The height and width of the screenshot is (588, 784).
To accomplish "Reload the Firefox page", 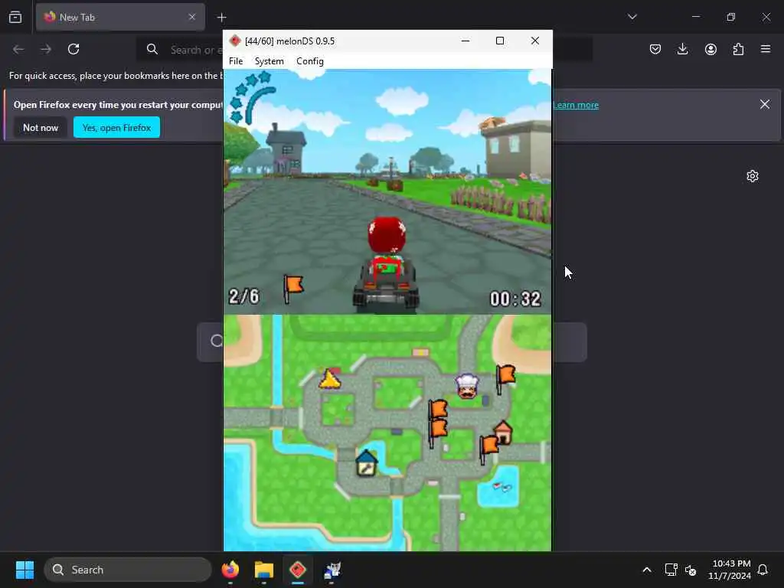I will (73, 49).
